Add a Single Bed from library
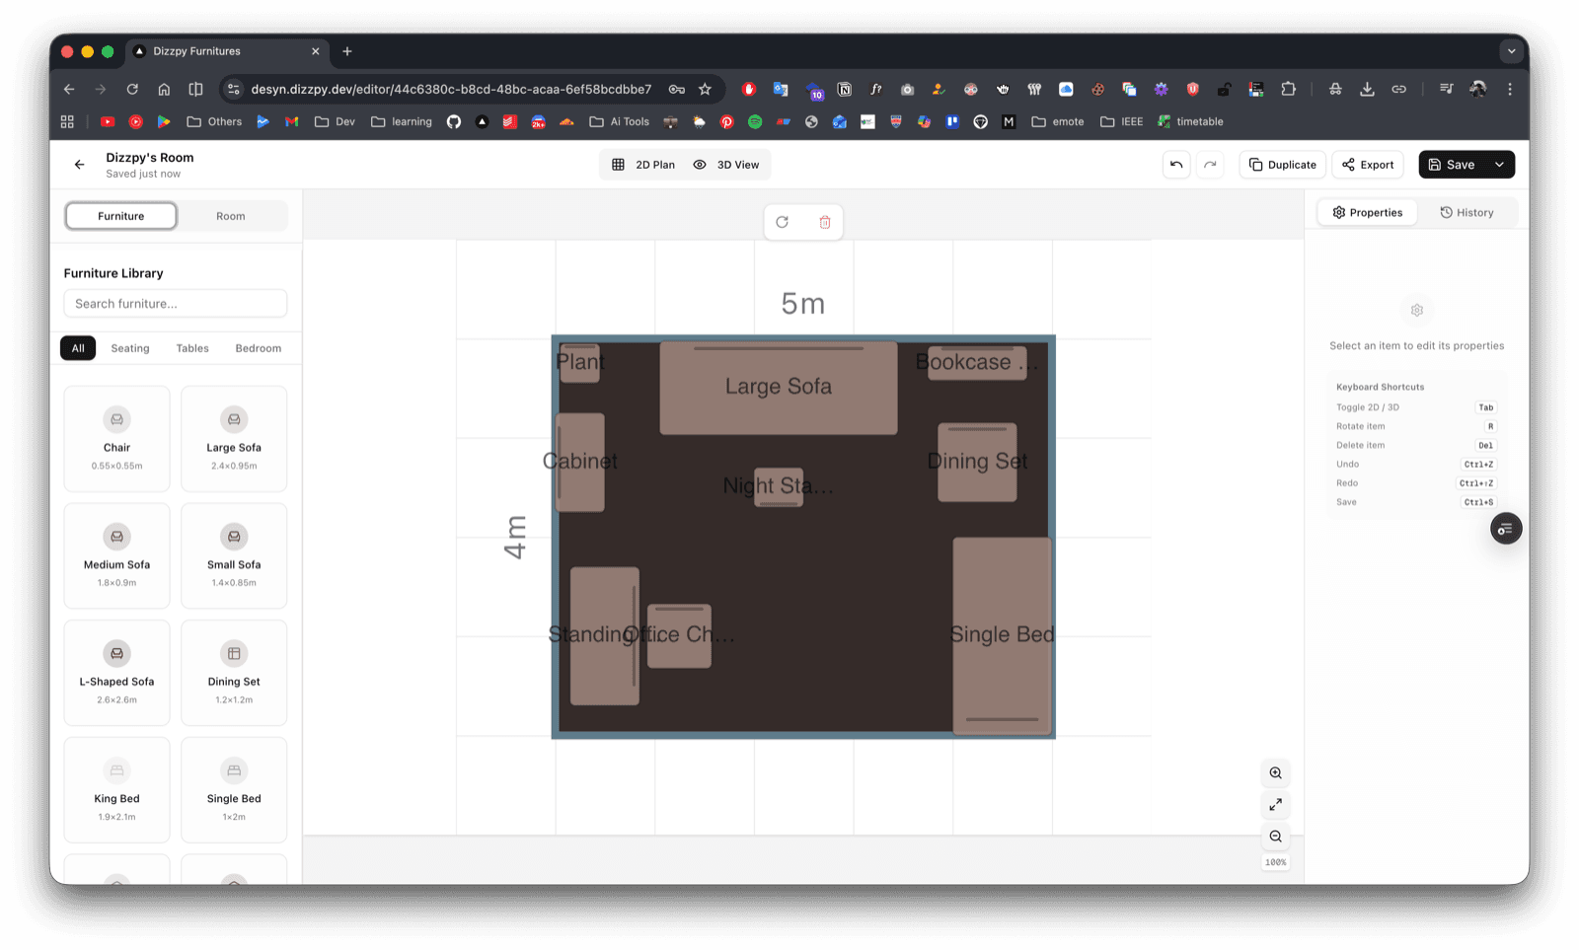The height and width of the screenshot is (950, 1579). (234, 790)
